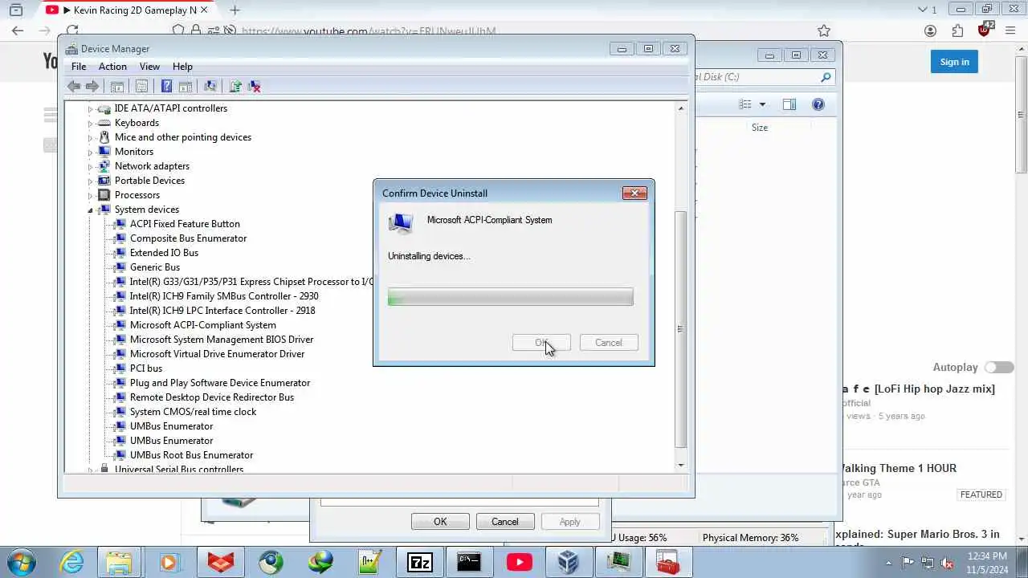Select Microsoft System Management BIOS Driver
1028x578 pixels.
tap(222, 340)
